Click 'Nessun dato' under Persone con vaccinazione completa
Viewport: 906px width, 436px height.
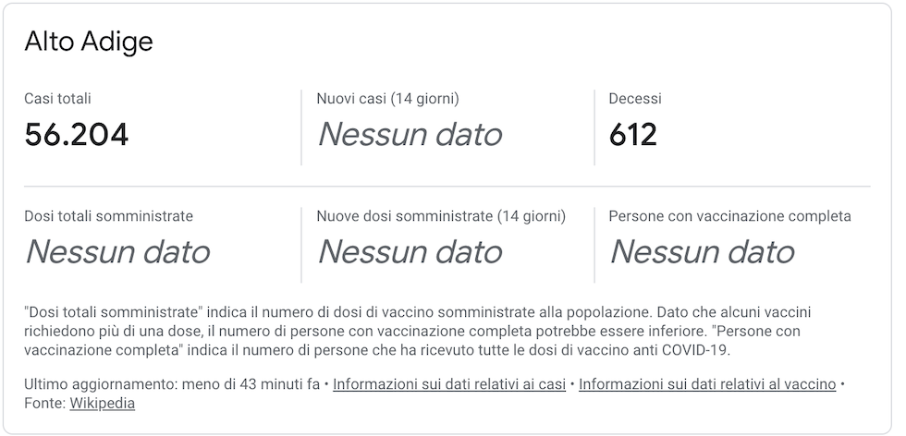(702, 252)
